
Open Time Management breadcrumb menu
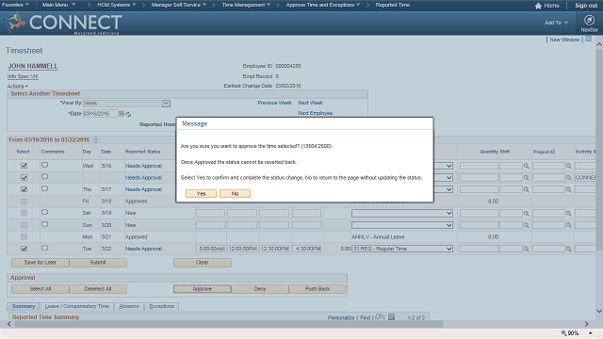coord(246,5)
